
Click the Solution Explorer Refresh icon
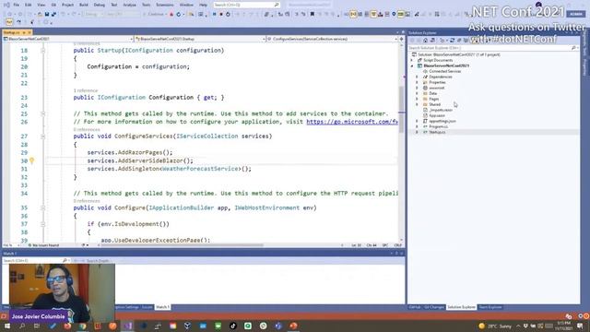click(x=453, y=41)
